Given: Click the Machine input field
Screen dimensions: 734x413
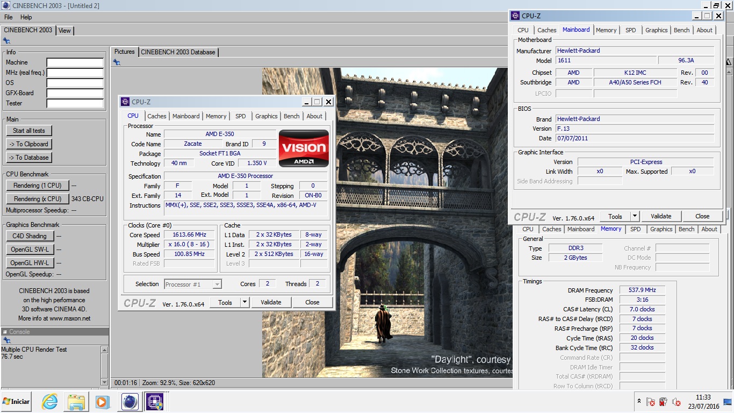Looking at the screenshot, I should click(x=75, y=62).
